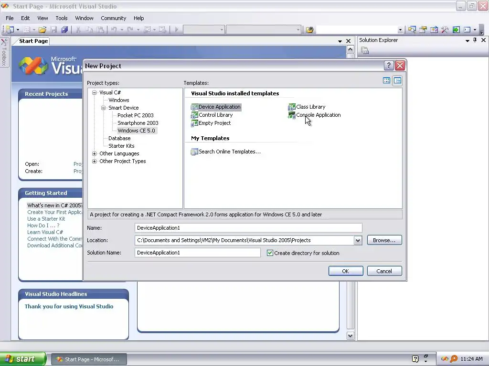Open the Object Browser toolbar icon
This screenshot has height=366, width=489.
pyautogui.click(x=434, y=30)
